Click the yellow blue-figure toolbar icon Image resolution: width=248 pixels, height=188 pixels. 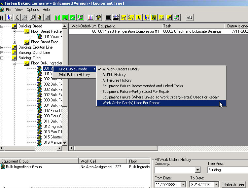click(x=146, y=18)
